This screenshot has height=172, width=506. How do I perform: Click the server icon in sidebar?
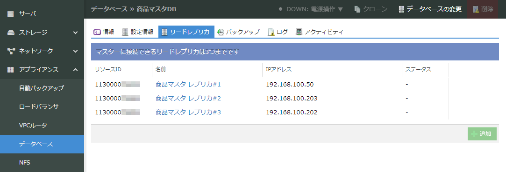(11, 14)
